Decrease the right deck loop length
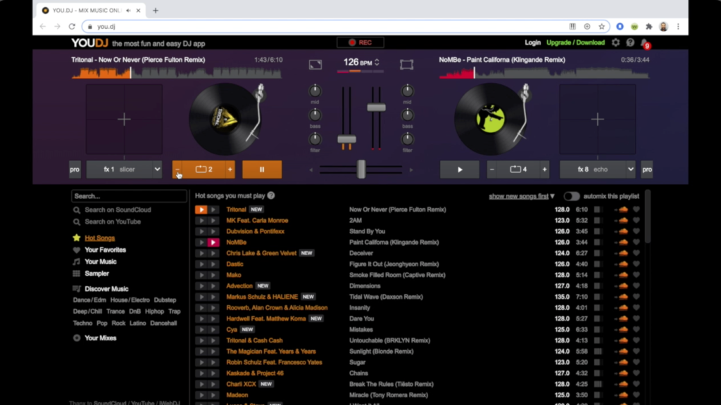 [492, 169]
